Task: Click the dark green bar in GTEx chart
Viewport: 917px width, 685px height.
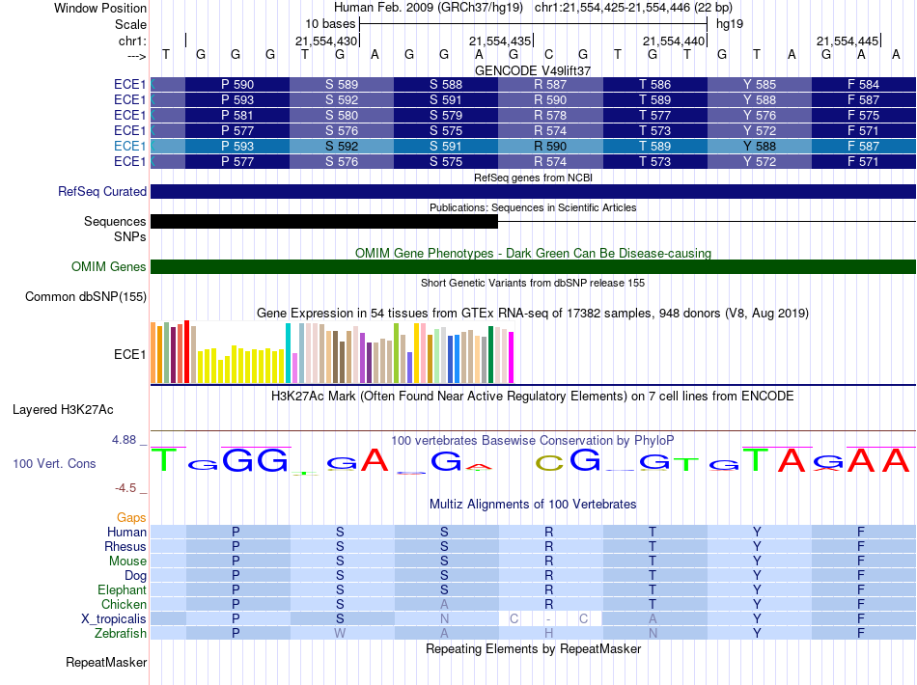Action: (x=490, y=354)
